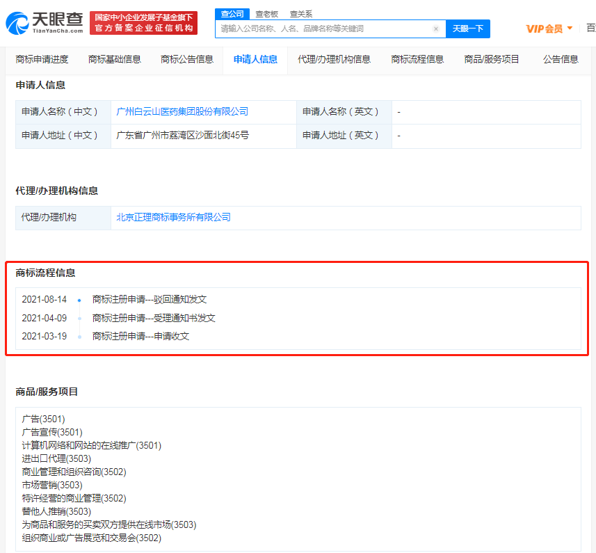This screenshot has width=596, height=553.
Task: Go to the 商品/服务项目 section tab
Action: pyautogui.click(x=492, y=59)
